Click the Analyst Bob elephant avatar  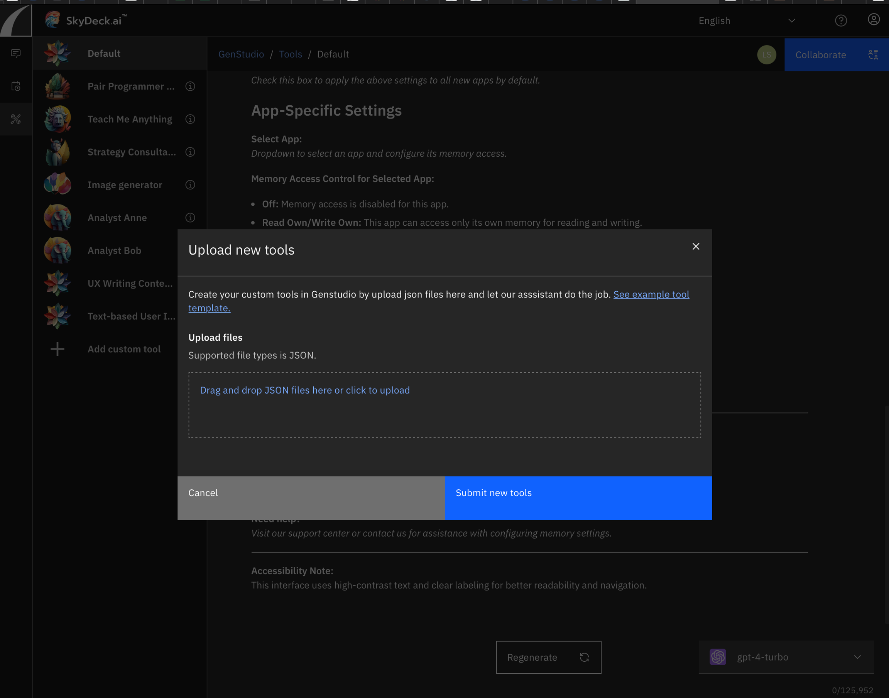(57, 250)
